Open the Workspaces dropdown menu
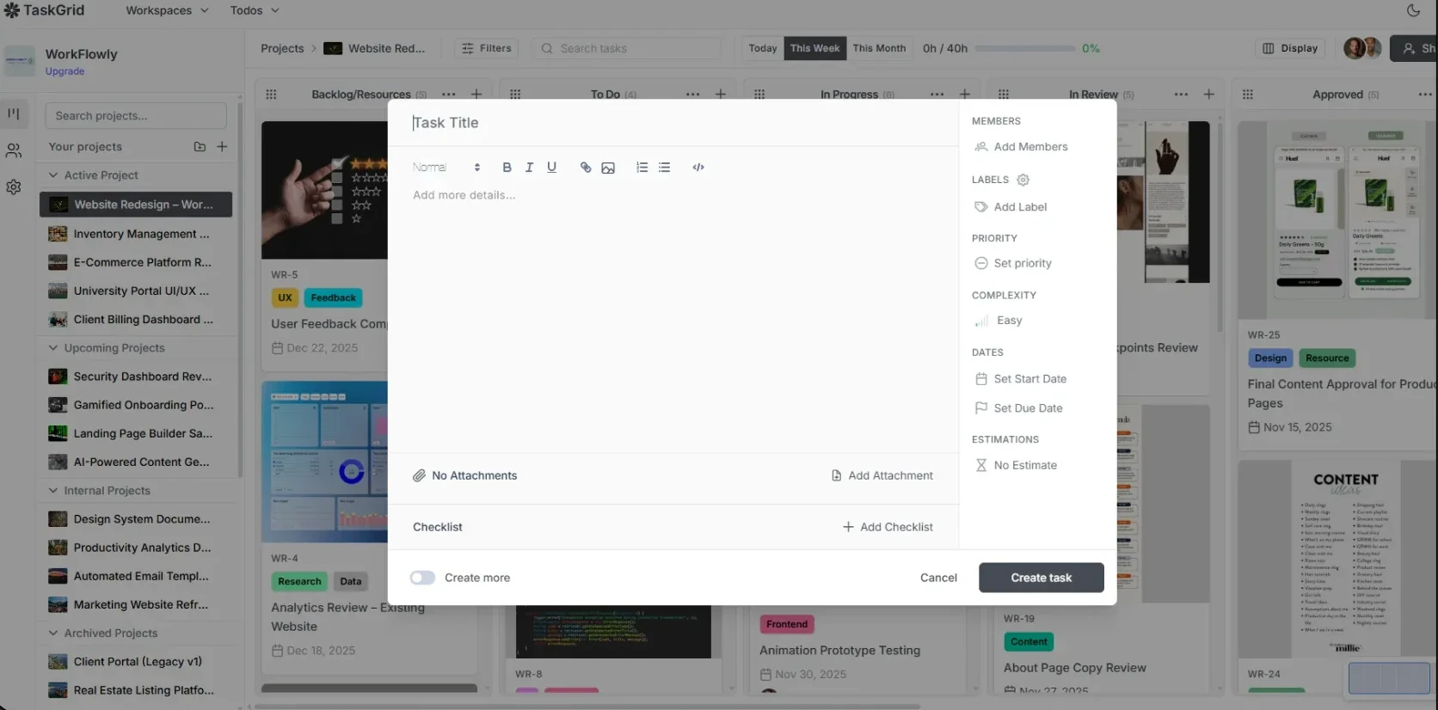This screenshot has width=1438, height=710. click(167, 10)
